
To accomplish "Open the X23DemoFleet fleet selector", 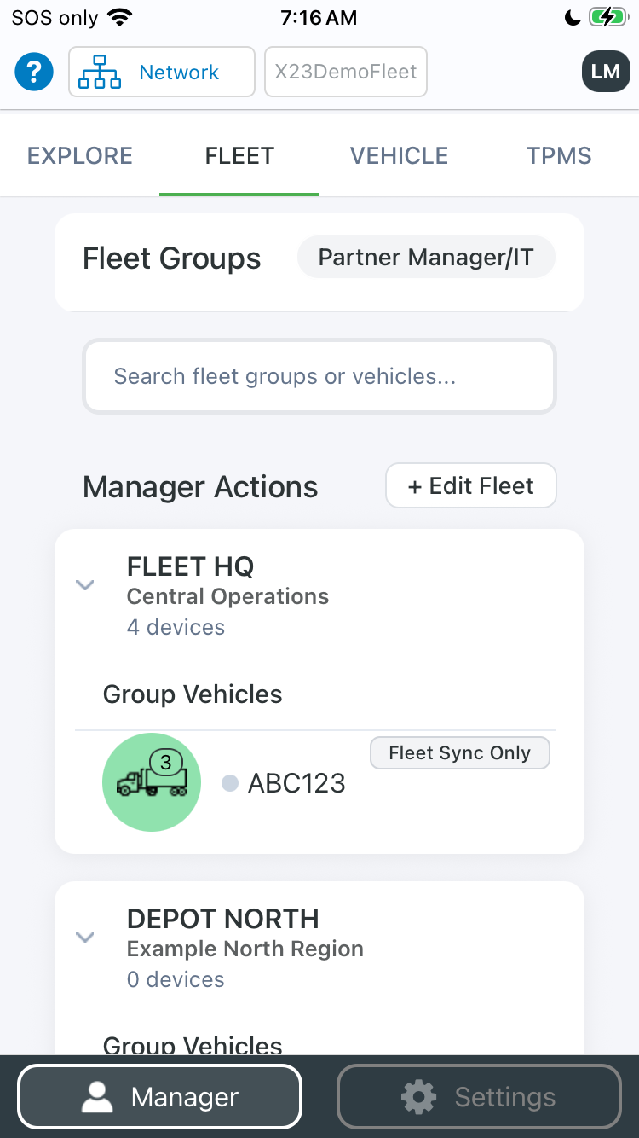I will point(346,72).
